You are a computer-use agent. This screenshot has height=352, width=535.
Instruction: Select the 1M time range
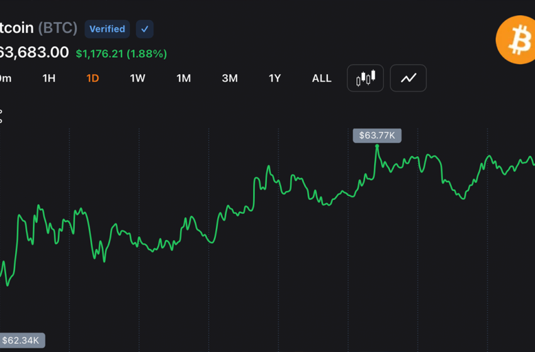point(184,79)
